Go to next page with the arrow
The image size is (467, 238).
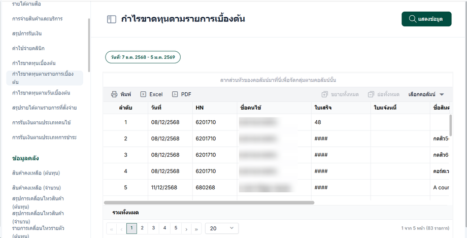click(186, 229)
